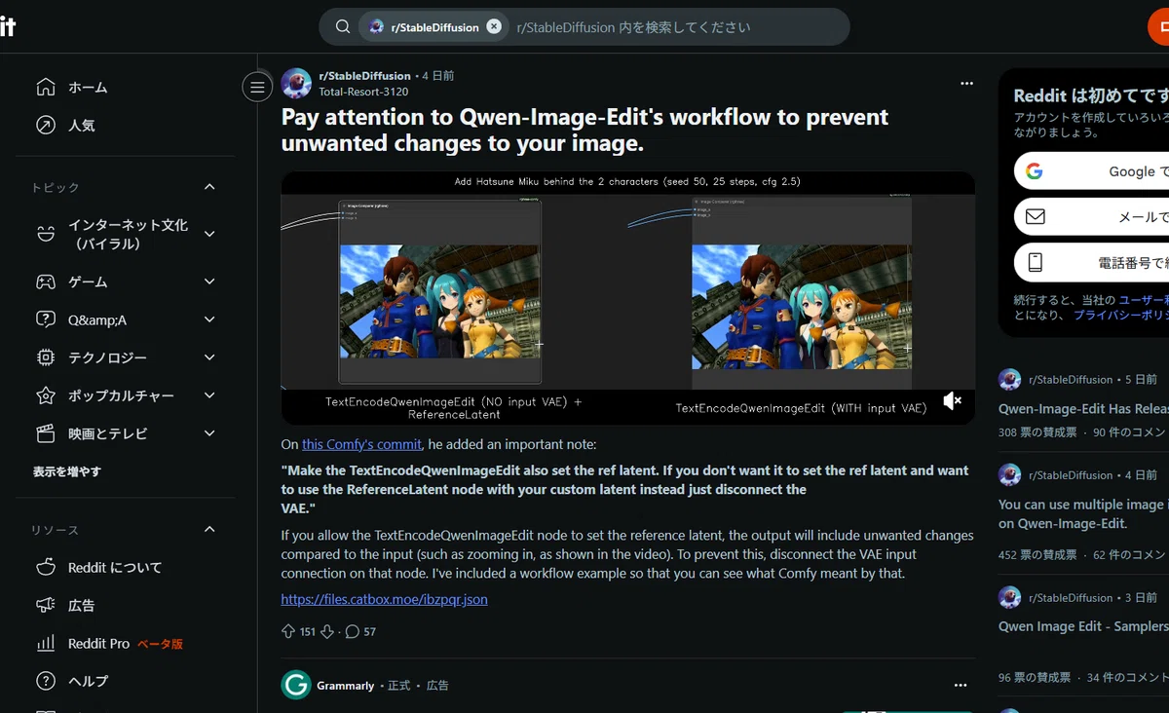This screenshot has width=1169, height=713.
Task: Click the ポップカルチャー star icon
Action: pos(46,395)
